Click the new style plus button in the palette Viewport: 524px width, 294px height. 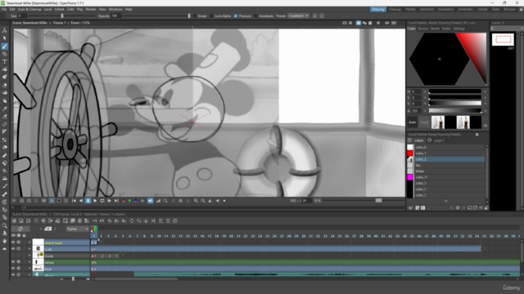tap(445, 201)
